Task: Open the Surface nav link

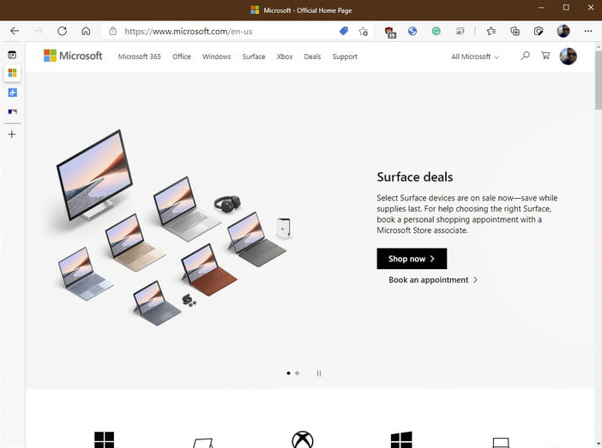Action: click(254, 57)
